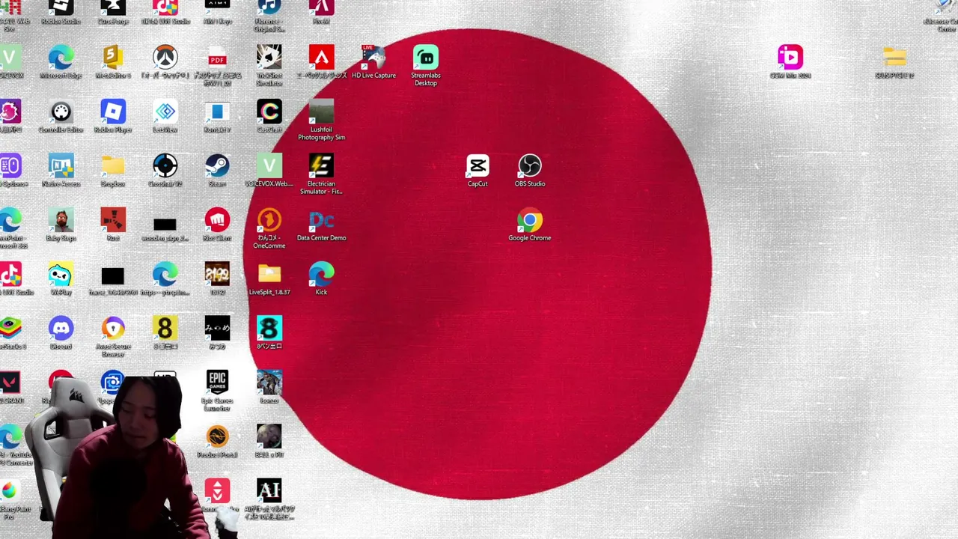Launch TrickShot Simulator shortcut

269,58
